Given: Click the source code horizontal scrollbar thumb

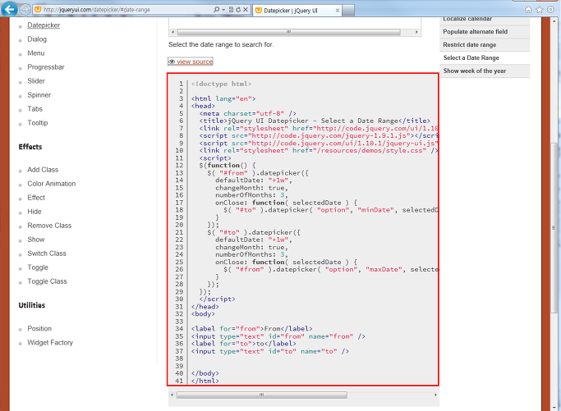Looking at the screenshot, I should coord(261,395).
